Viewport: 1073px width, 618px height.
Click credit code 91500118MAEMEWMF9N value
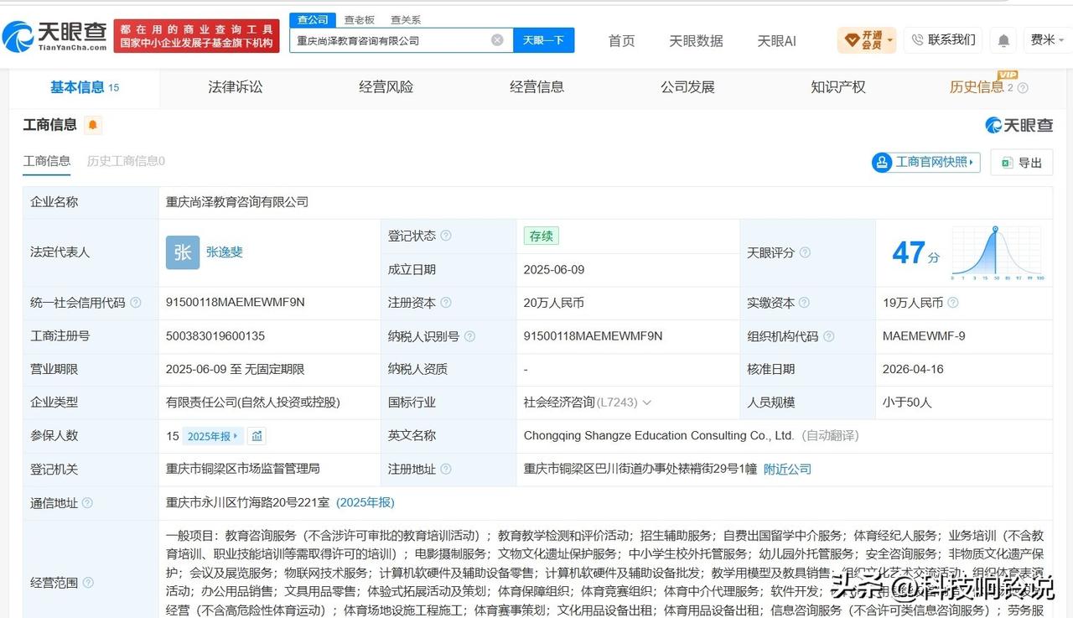(x=236, y=303)
